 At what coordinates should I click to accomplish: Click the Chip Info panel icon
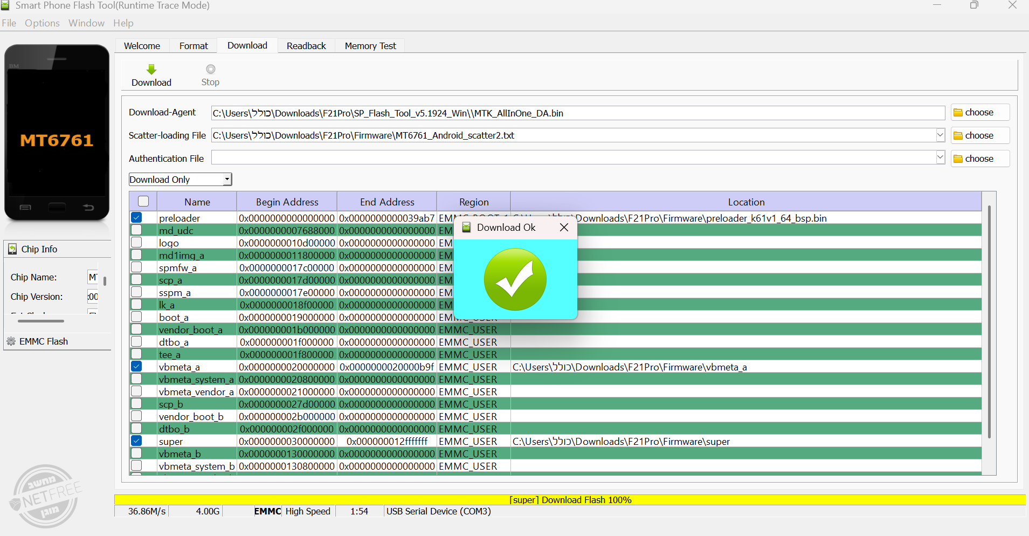coord(12,249)
